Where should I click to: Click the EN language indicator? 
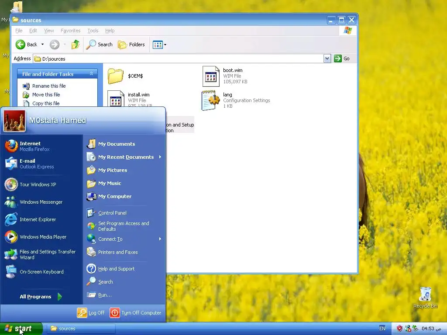(382, 328)
